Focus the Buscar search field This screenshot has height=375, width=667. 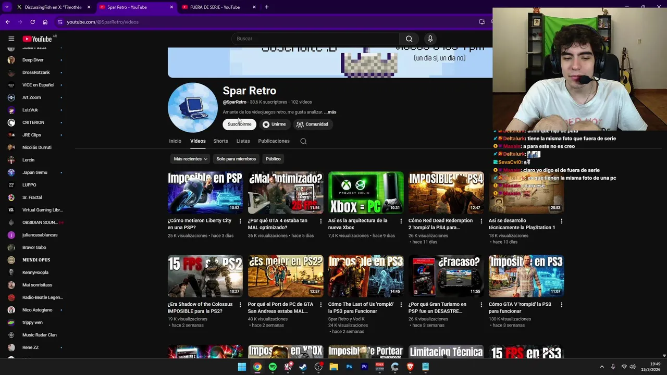coord(316,39)
